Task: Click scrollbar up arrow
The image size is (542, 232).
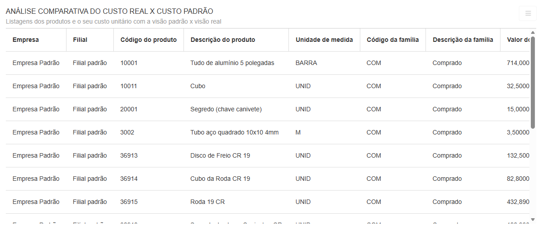Action: 533,33
